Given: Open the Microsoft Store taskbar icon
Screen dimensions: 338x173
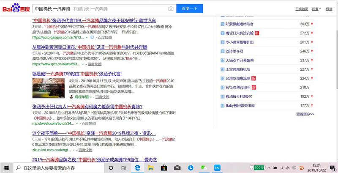Looking at the screenshot, I should coord(164,168).
